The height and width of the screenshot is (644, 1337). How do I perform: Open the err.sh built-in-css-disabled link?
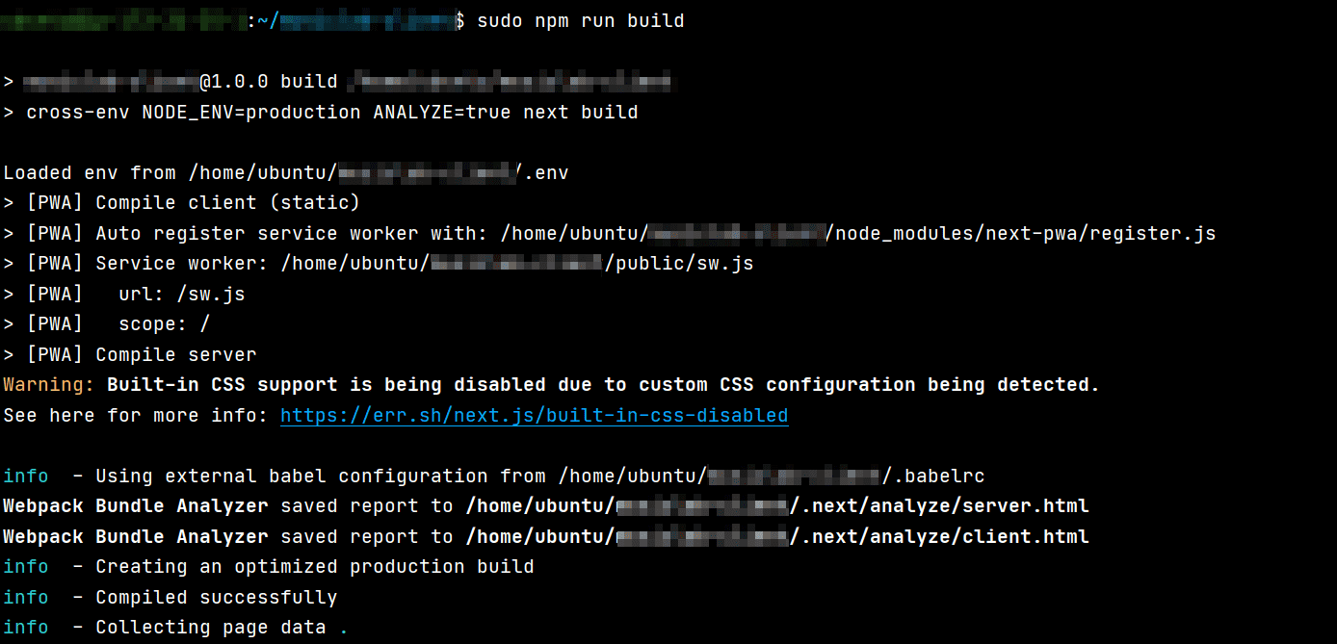point(534,416)
